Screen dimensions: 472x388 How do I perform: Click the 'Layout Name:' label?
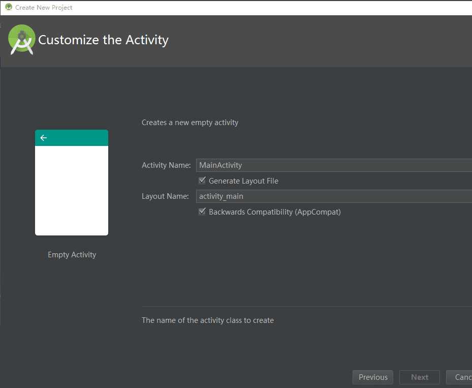(165, 196)
